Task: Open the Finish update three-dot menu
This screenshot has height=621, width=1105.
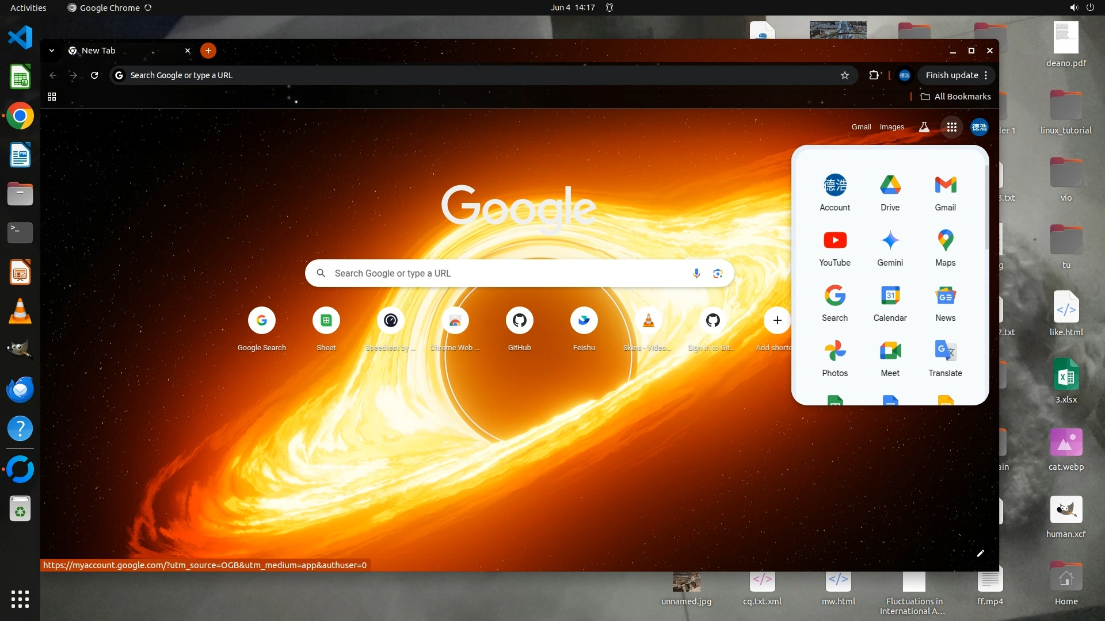Action: (x=986, y=75)
